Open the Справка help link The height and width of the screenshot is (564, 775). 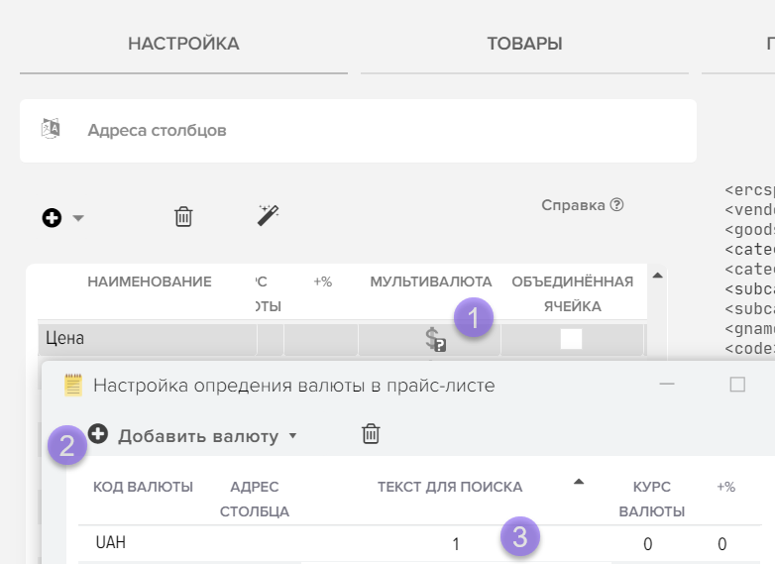pyautogui.click(x=582, y=205)
